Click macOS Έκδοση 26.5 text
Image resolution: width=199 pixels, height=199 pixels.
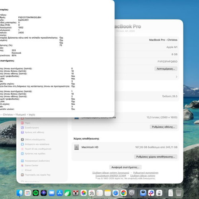[170, 96]
